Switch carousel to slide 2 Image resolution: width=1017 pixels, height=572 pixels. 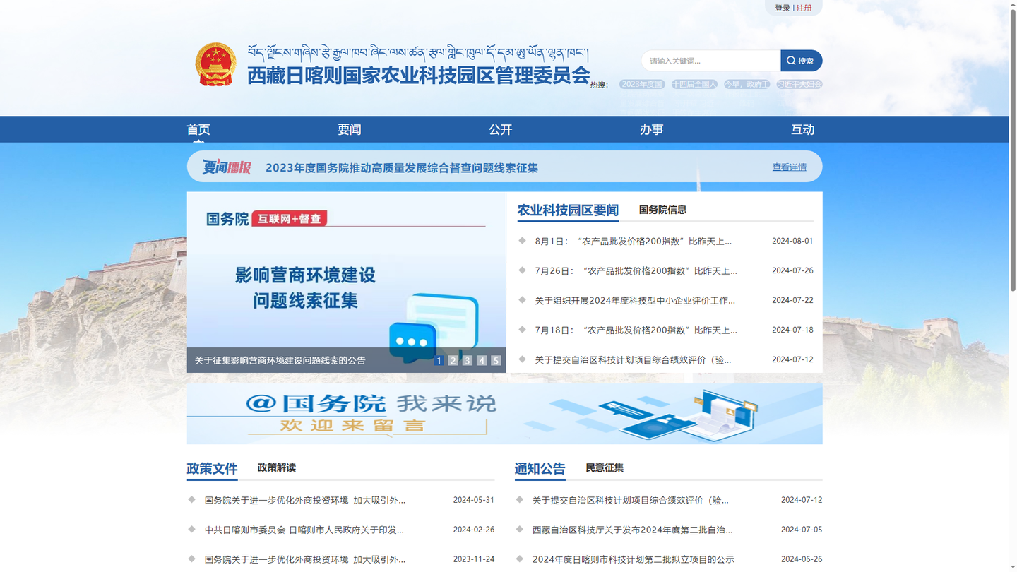click(x=453, y=360)
